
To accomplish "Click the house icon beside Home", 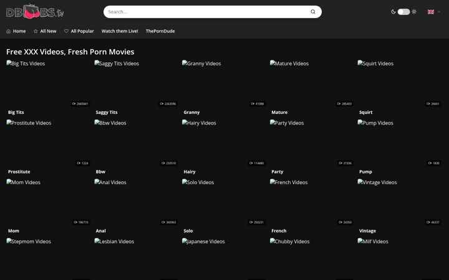I will click(x=8, y=31).
